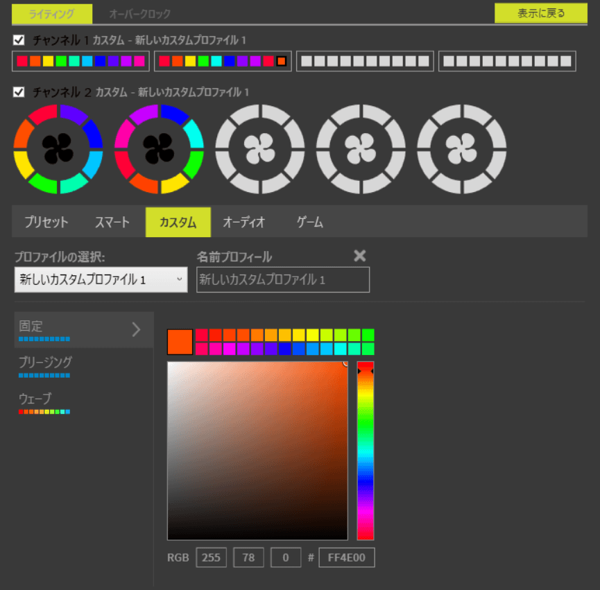Click the yellow left segment of first fan ring

[x=24, y=165]
